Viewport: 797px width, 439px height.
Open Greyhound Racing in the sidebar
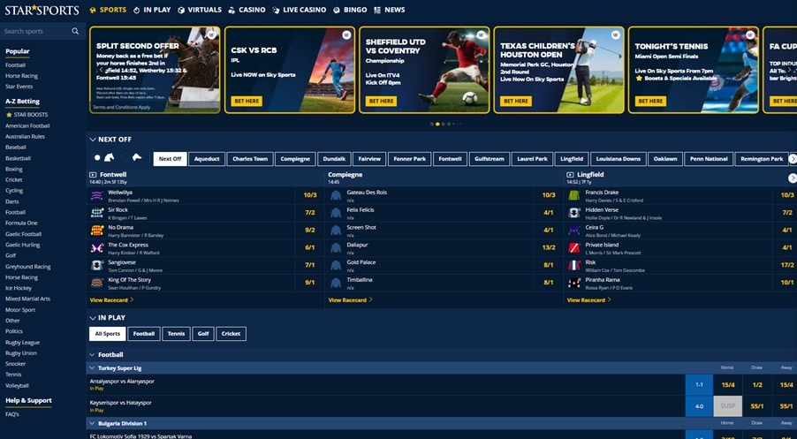point(28,267)
